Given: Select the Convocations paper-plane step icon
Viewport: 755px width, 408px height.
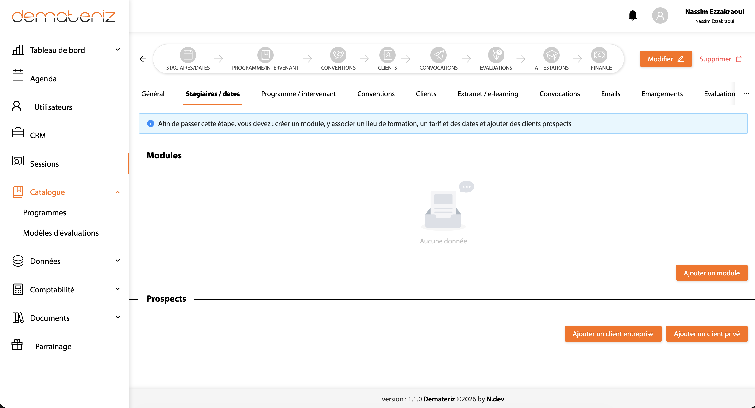Looking at the screenshot, I should (x=439, y=55).
